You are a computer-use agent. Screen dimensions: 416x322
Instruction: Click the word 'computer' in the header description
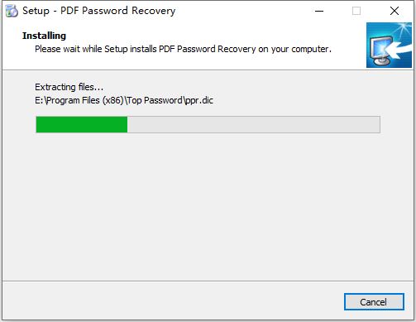click(310, 49)
